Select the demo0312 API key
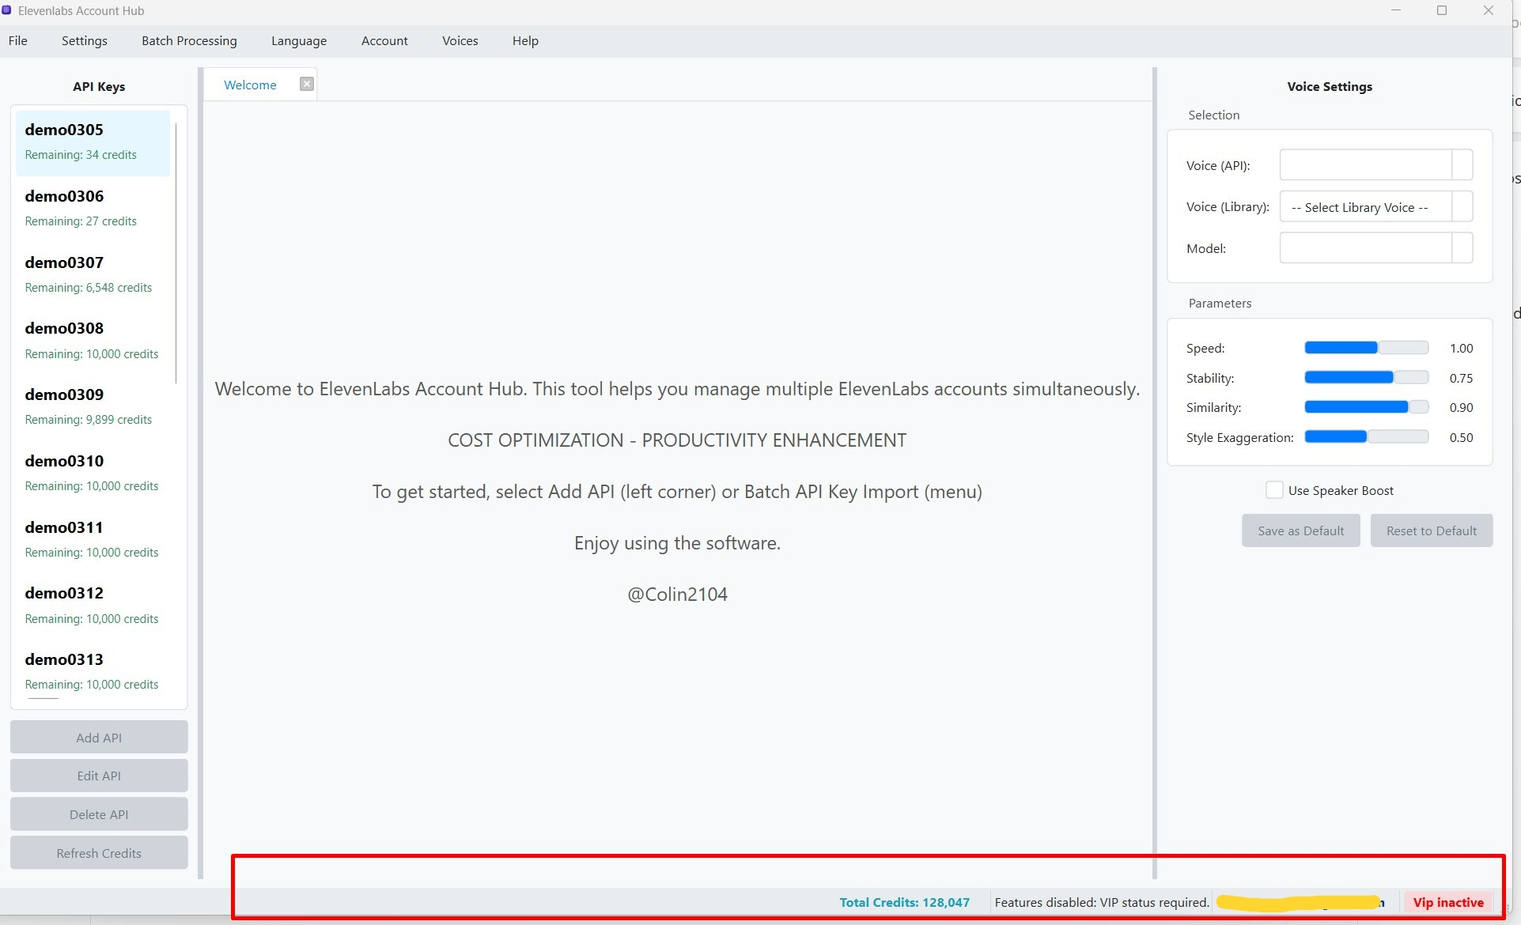The width and height of the screenshot is (1521, 925). pos(93,606)
